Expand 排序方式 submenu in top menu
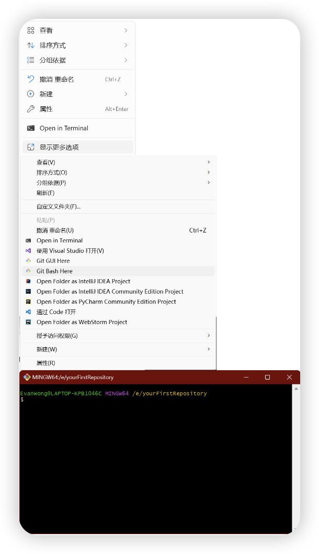 point(126,46)
